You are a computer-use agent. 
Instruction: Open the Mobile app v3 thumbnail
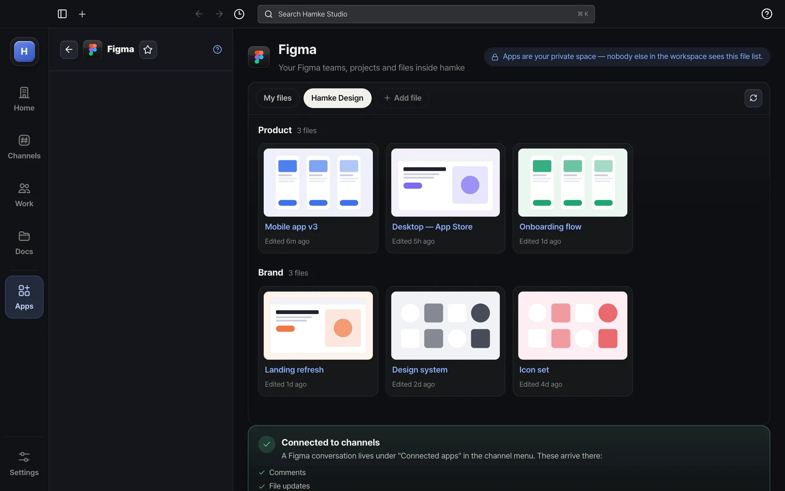[318, 182]
